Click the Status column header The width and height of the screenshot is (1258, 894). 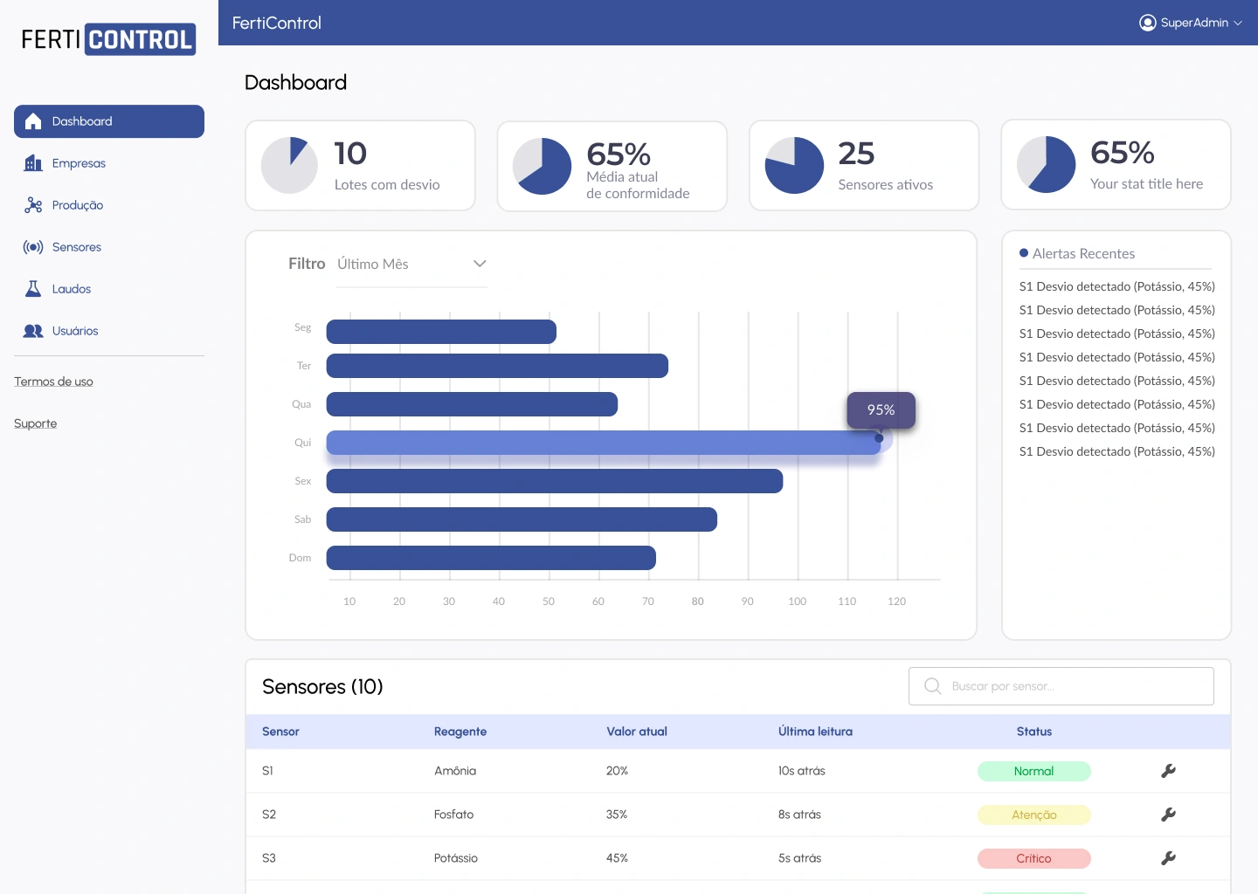point(1033,732)
